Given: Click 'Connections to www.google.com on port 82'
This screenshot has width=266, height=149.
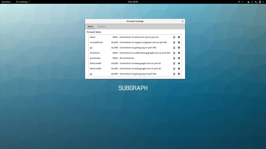Looking at the screenshot, I should click(x=140, y=69).
